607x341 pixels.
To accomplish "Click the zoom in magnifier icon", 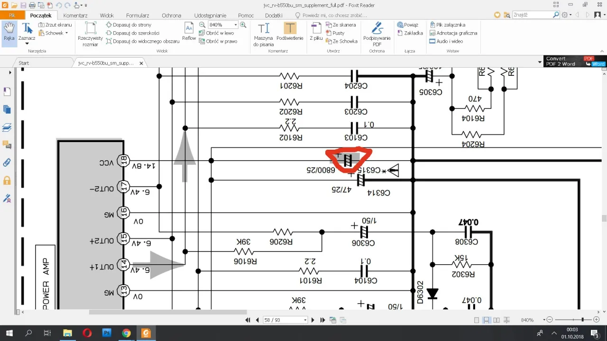I will pyautogui.click(x=243, y=25).
